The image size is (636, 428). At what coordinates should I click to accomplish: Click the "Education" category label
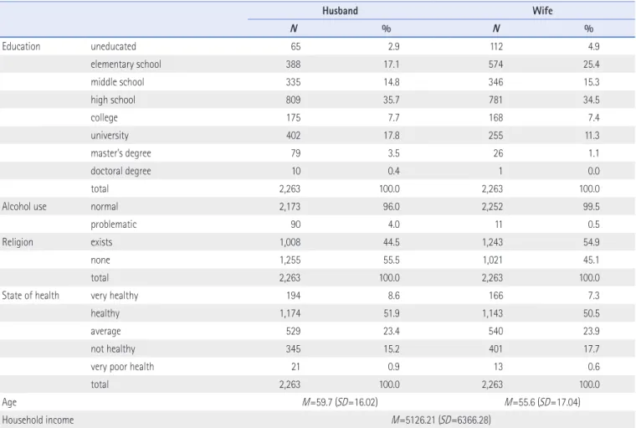pyautogui.click(x=21, y=46)
